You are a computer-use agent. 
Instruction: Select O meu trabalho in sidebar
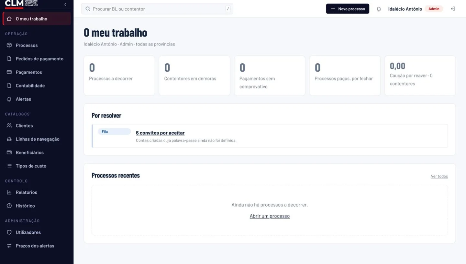(x=37, y=19)
